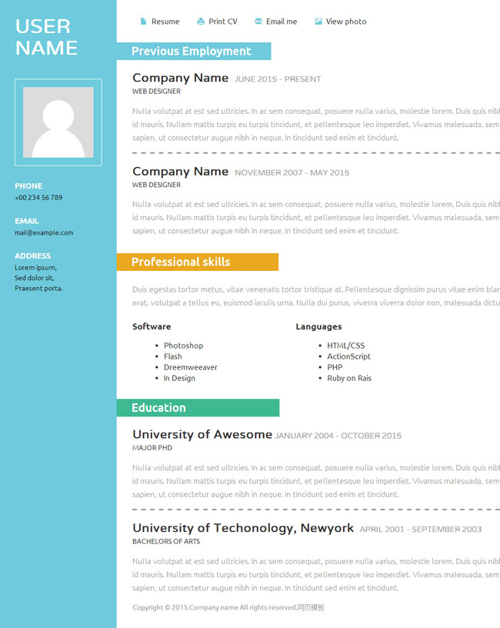Click the Photoshop item in Software list
The height and width of the screenshot is (628, 500).
[x=183, y=346]
